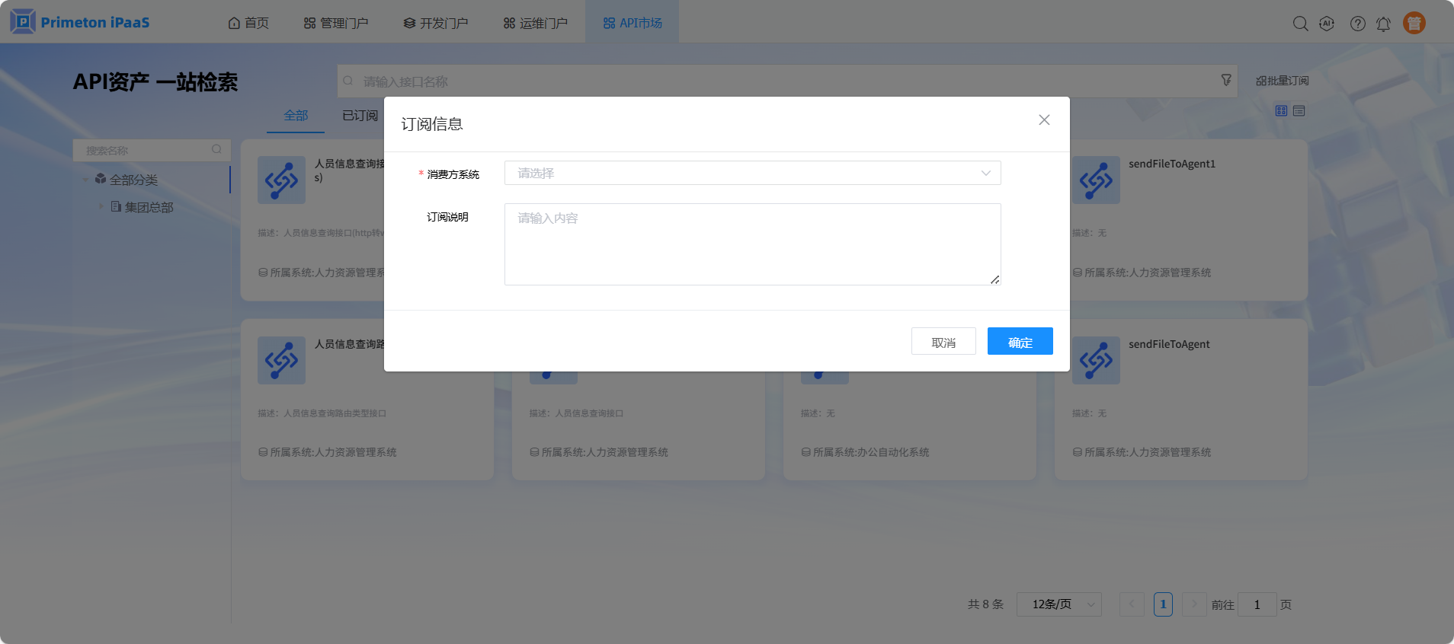Open the 消费方系统 dropdown
This screenshot has height=644, width=1454.
[752, 173]
